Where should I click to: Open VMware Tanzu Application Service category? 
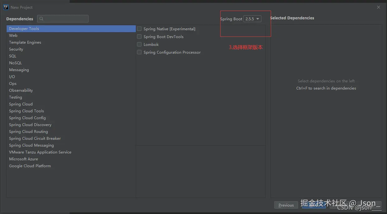point(71,152)
